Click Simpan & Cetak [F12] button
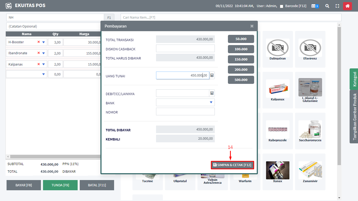The height and width of the screenshot is (201, 358). coord(232,165)
